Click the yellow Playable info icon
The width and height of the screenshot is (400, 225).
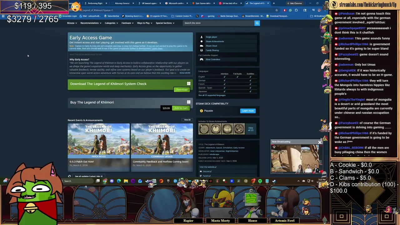pos(201,111)
